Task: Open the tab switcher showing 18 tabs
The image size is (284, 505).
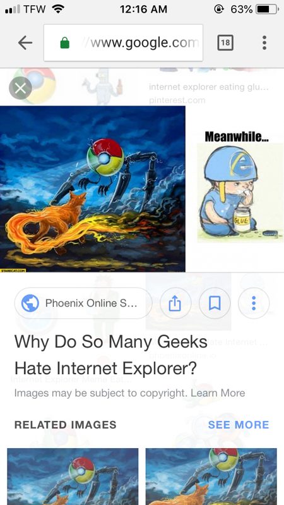Action: click(x=225, y=42)
